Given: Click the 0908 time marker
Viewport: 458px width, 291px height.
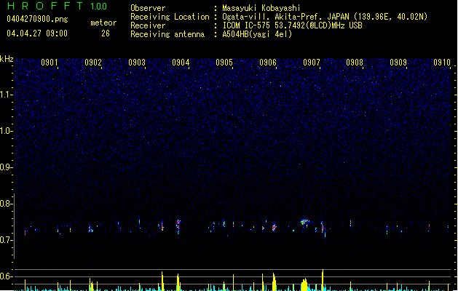Looking at the screenshot, I should tap(355, 63).
